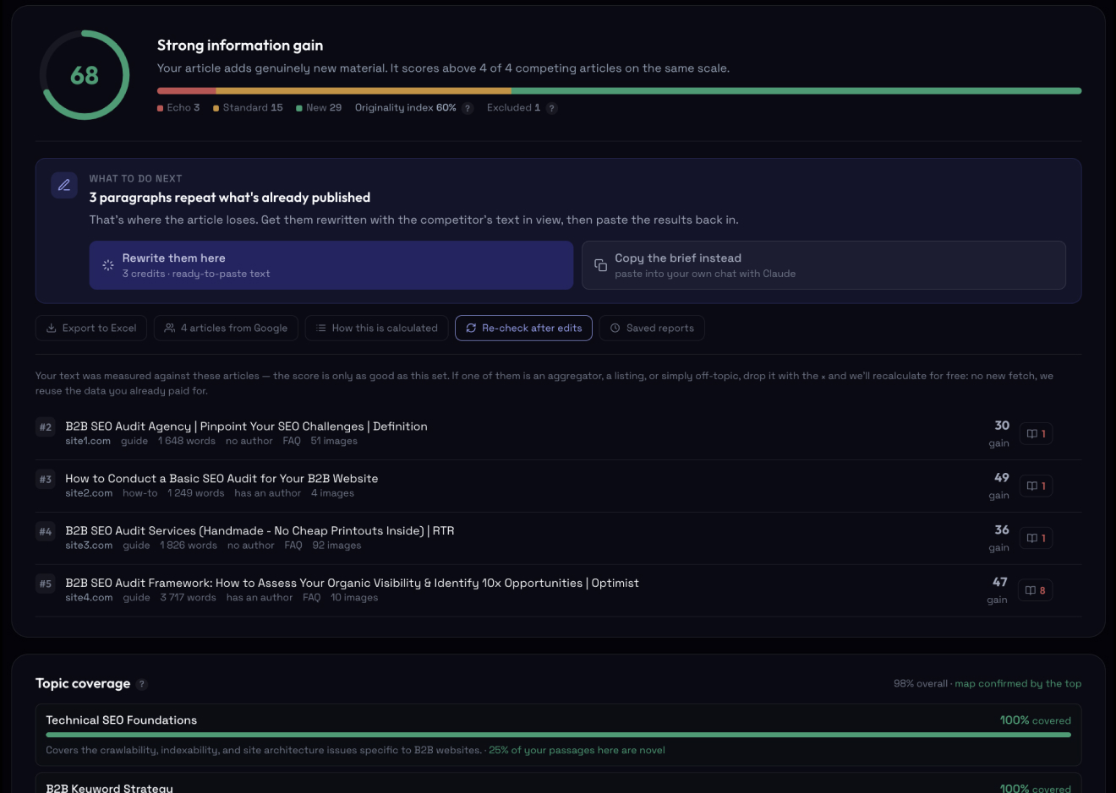
Task: Open the book icon for B2B SEO Audit Services row
Action: coord(1036,538)
